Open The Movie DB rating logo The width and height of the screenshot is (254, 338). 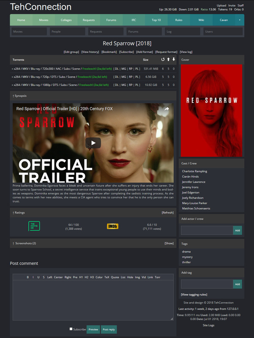[x=34, y=226]
